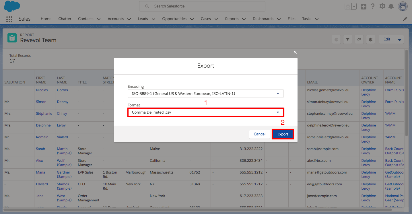The width and height of the screenshot is (412, 214).
Task: Click the report filter funnel icon
Action: pyautogui.click(x=348, y=40)
